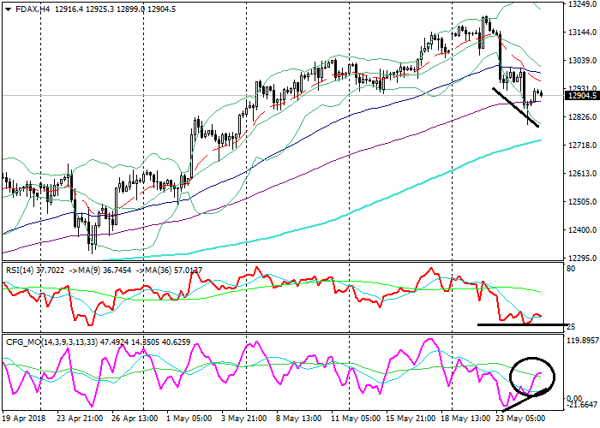Click the 13249.0 price axis label
Image resolution: width=600 pixels, height=428 pixels.
pyautogui.click(x=581, y=5)
